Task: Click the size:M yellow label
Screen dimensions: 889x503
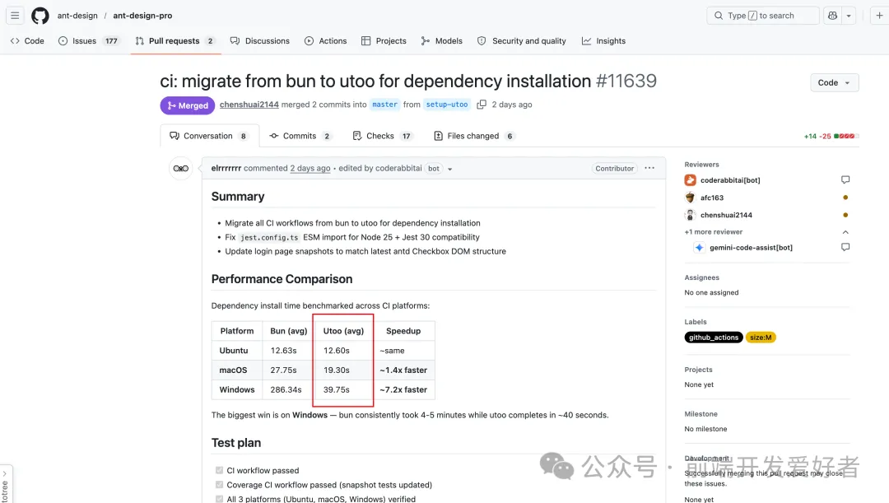Action: pos(761,338)
